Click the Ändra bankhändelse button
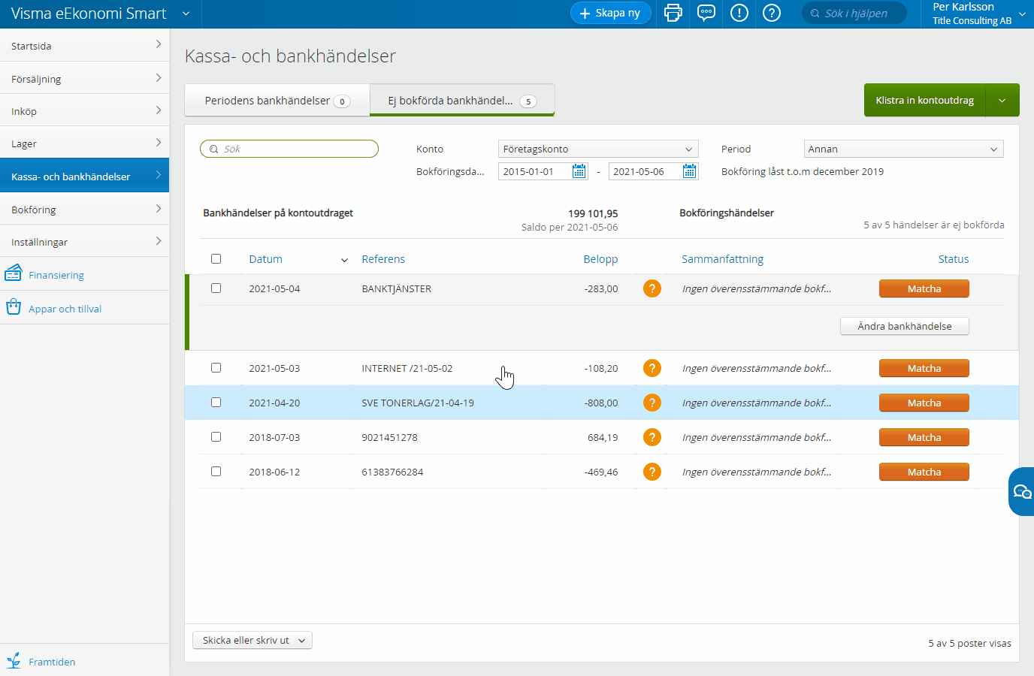Image resolution: width=1034 pixels, height=676 pixels. coord(904,326)
